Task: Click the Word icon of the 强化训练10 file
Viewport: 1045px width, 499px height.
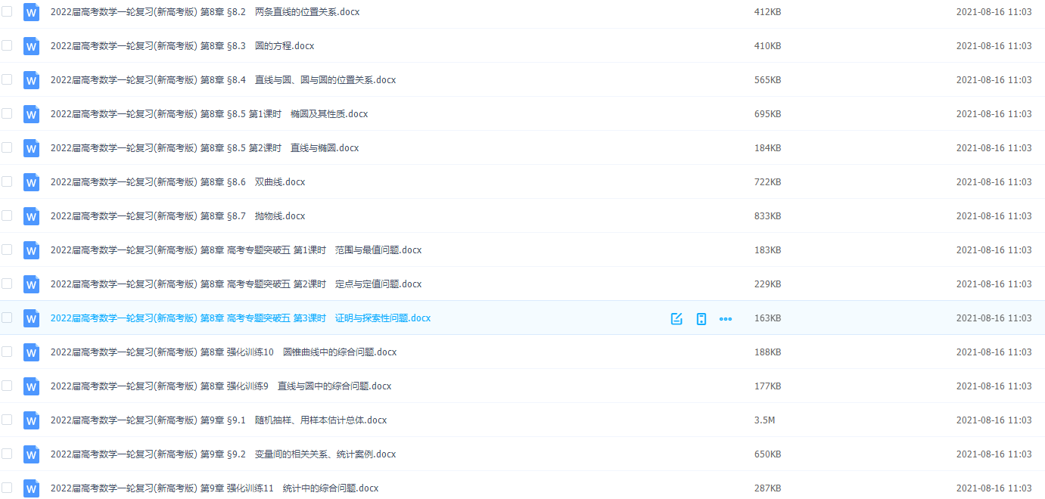Action: [31, 352]
